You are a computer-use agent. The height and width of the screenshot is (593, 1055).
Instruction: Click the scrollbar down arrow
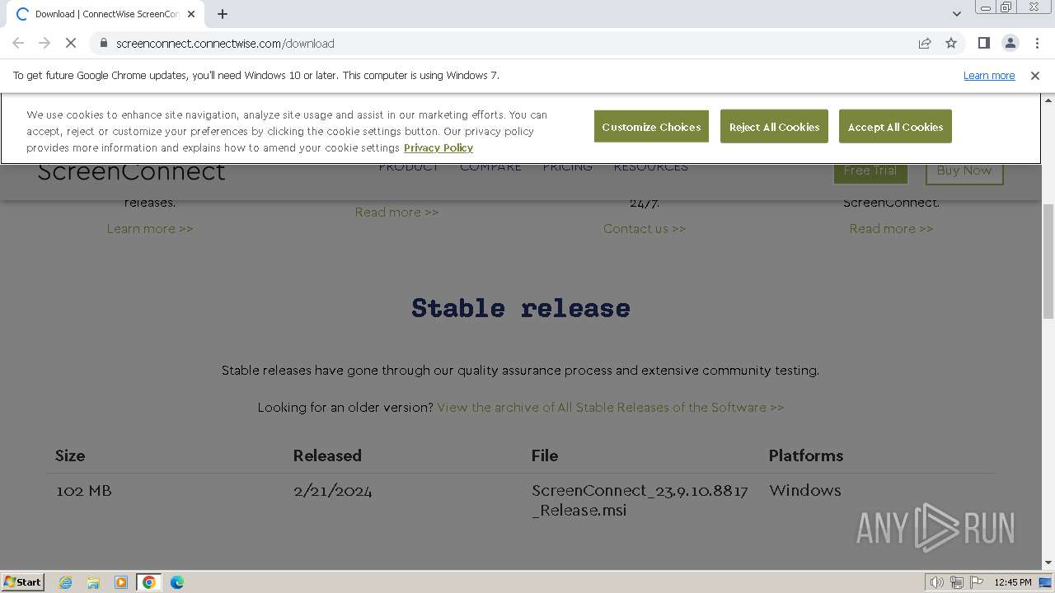1048,563
